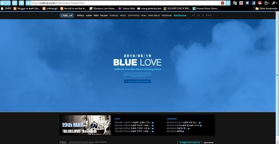Select the SCHEDULE navigation item
The width and height of the screenshot is (279, 144).
(114, 15)
